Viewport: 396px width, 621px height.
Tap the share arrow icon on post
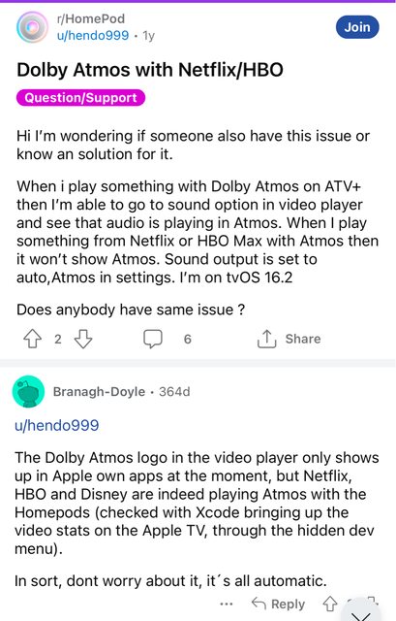pyautogui.click(x=267, y=339)
